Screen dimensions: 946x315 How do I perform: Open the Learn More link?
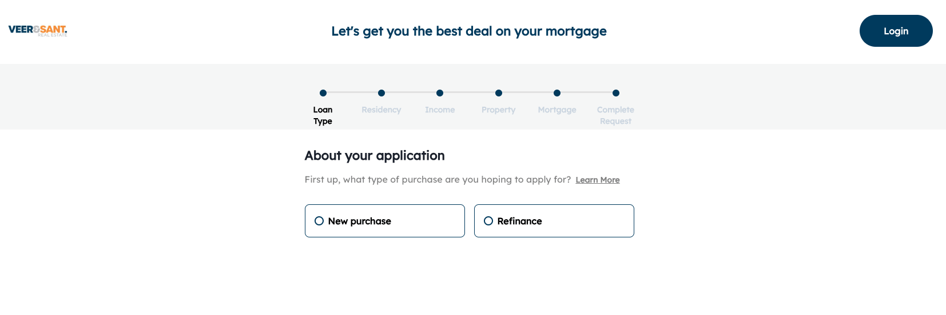597,180
